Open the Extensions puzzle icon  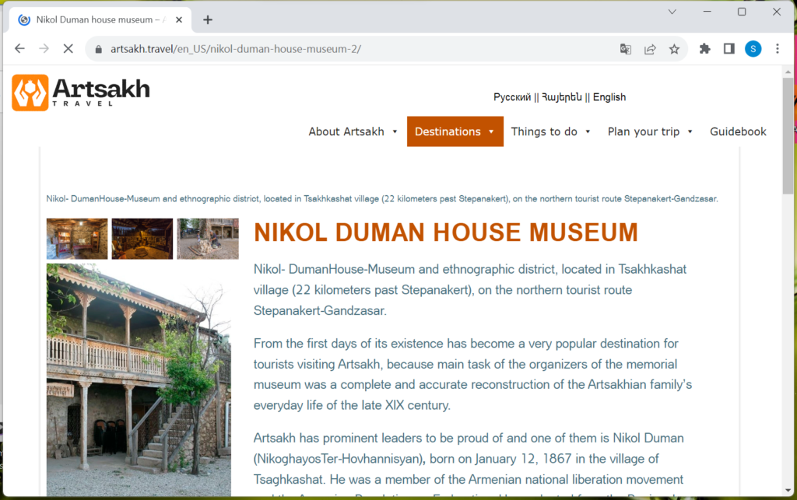tap(705, 49)
